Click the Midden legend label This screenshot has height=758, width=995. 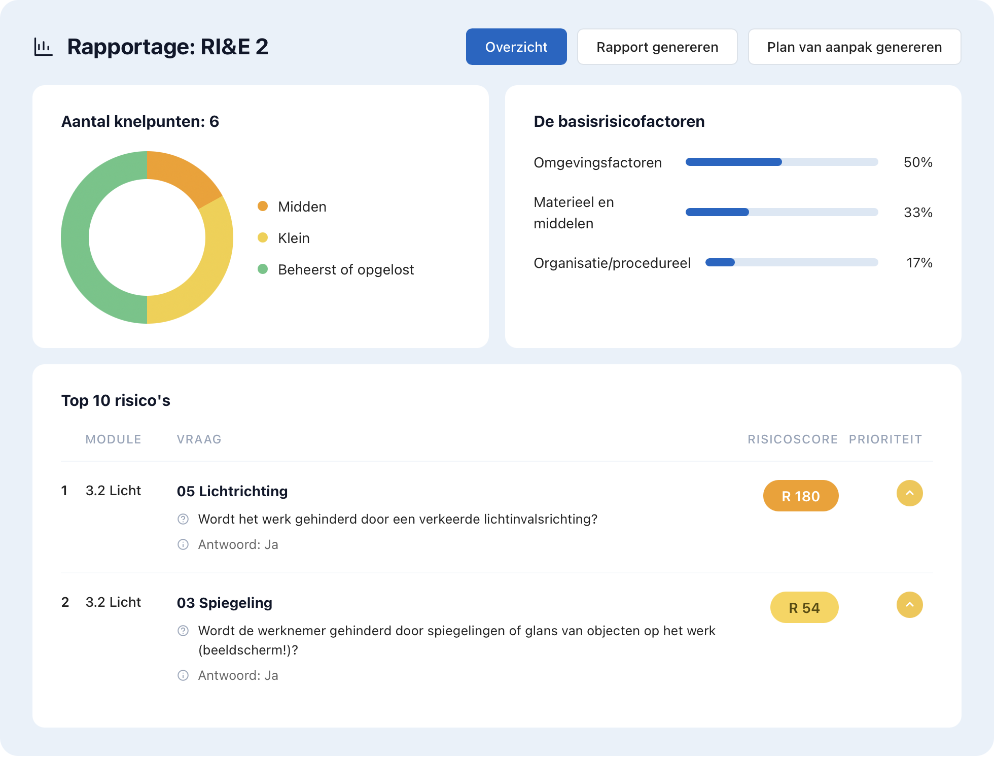point(302,206)
